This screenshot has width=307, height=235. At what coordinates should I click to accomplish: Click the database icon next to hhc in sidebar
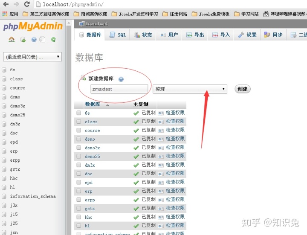pyautogui.click(x=4, y=178)
